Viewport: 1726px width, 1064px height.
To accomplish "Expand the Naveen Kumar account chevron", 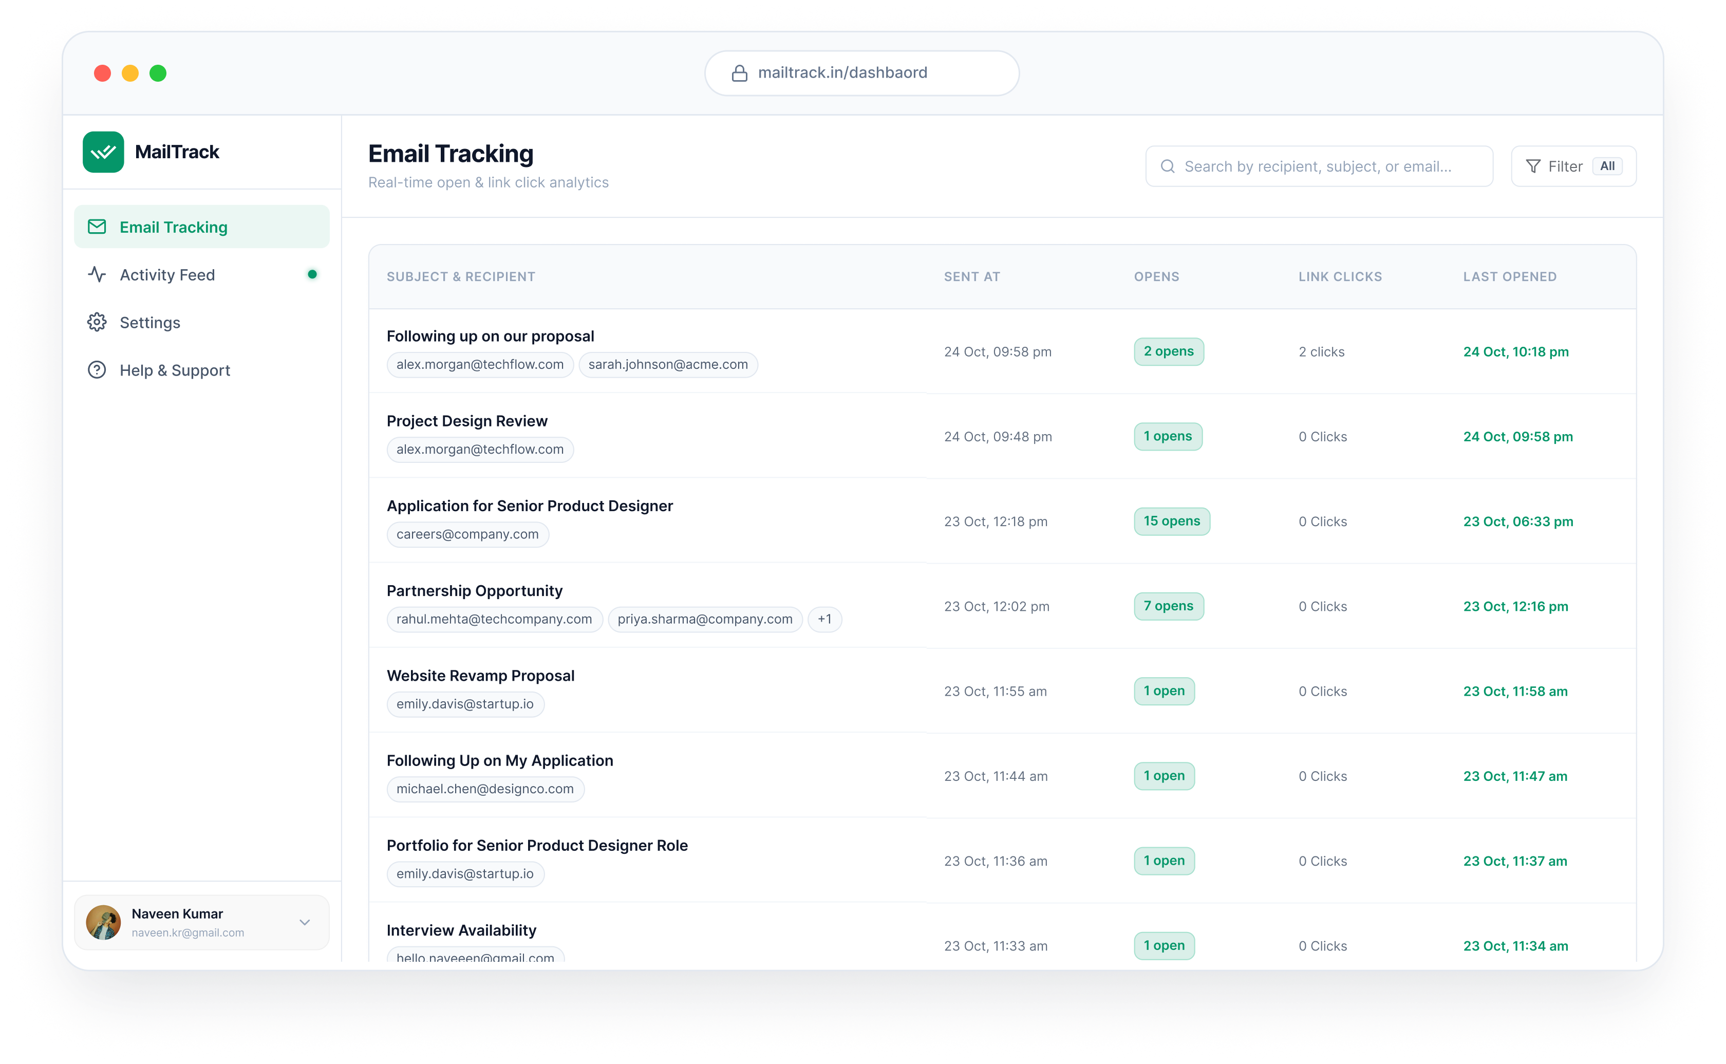I will click(305, 922).
